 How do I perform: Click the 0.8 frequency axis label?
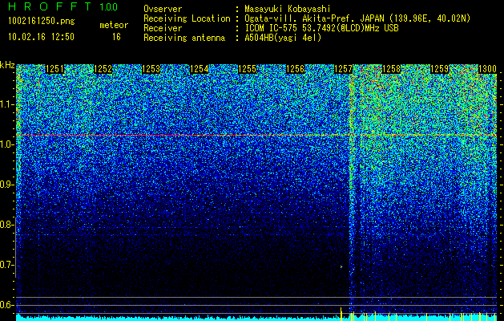[x=6, y=225]
